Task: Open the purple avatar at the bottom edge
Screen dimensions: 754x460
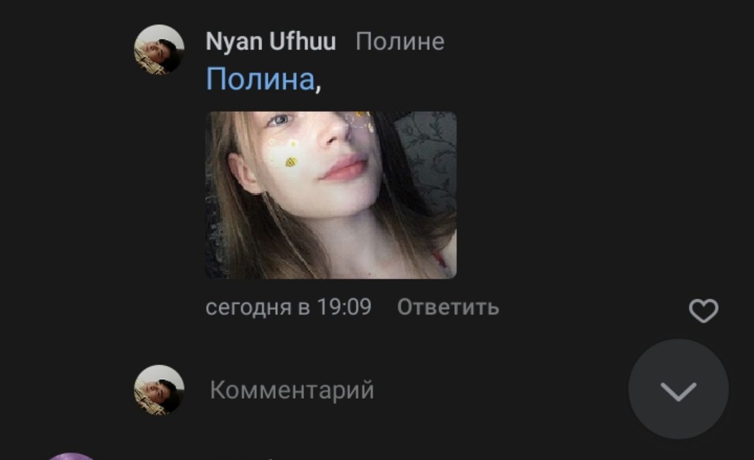Action: pyautogui.click(x=71, y=456)
